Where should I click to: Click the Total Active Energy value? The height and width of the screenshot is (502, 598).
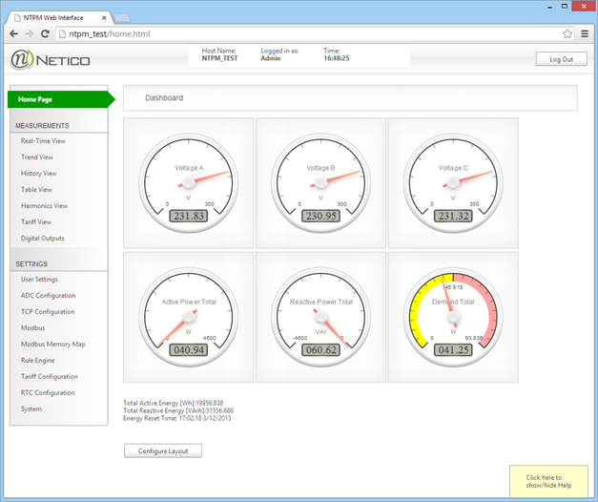click(210, 403)
